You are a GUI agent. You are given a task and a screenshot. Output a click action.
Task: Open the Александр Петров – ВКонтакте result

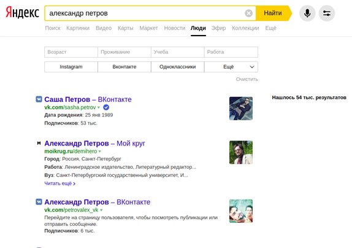click(x=98, y=202)
